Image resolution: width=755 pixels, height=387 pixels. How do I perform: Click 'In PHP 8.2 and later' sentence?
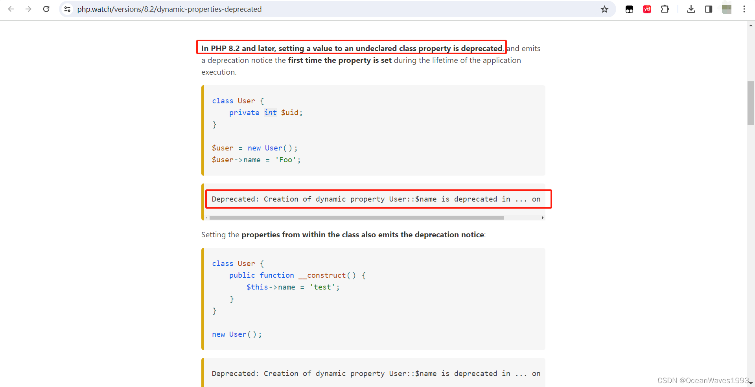[x=352, y=48]
